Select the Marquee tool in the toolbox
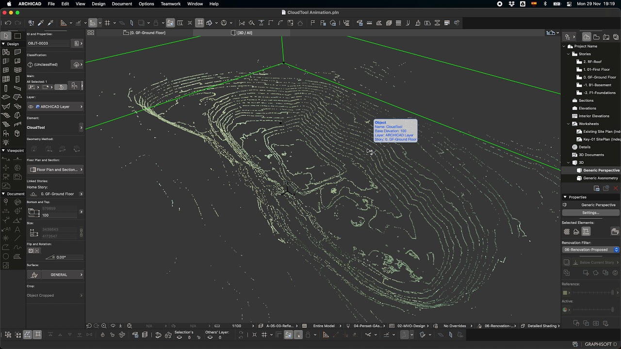This screenshot has width=621, height=349. 18,36
